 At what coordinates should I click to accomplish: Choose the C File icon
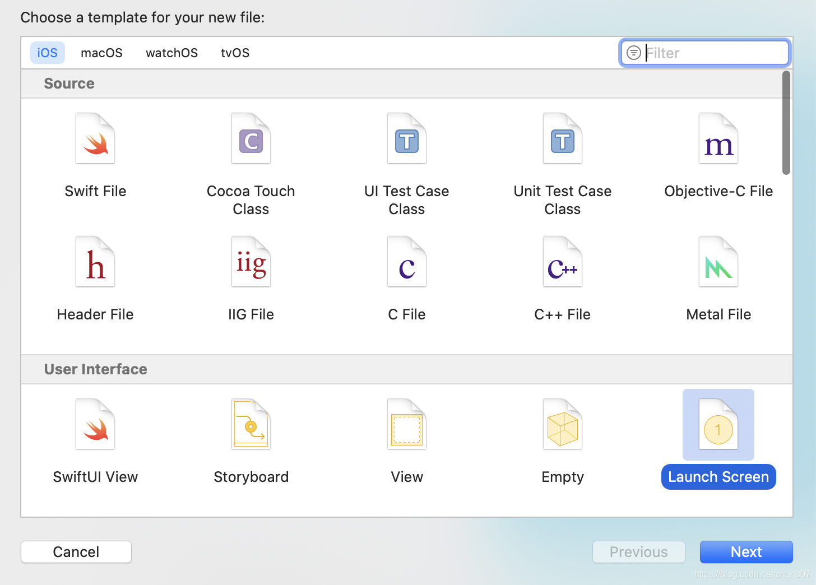(x=407, y=262)
